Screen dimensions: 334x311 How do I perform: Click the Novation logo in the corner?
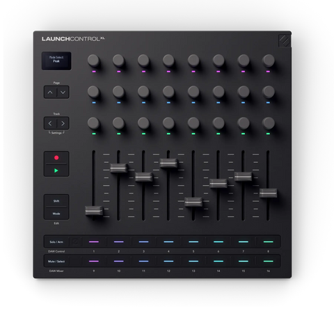click(x=285, y=40)
